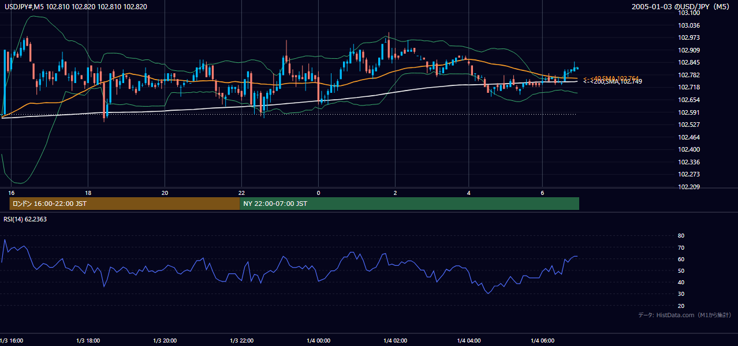Click the white 200 SMA 102.749 label
The height and width of the screenshot is (346, 738).
(x=613, y=82)
